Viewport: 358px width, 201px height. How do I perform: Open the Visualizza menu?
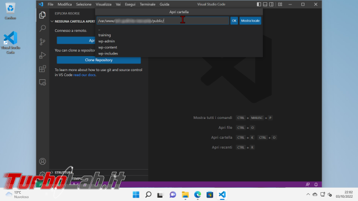point(104,4)
